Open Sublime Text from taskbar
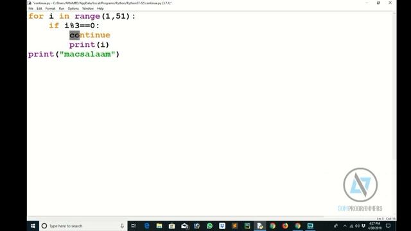This screenshot has height=231, width=411. click(234, 226)
